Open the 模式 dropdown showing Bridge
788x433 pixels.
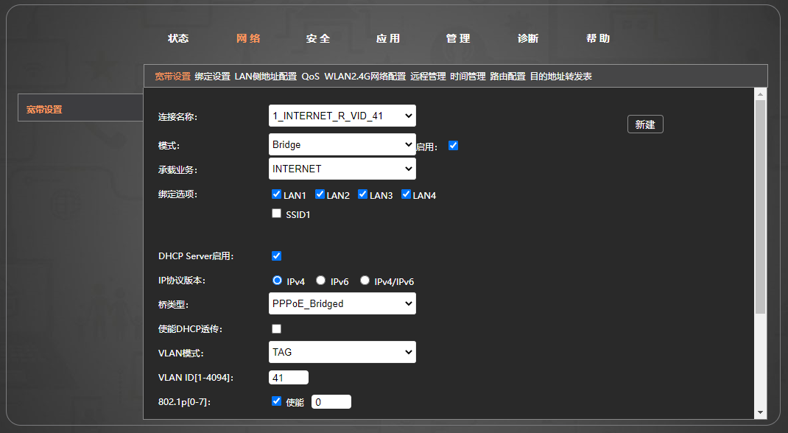click(x=342, y=144)
